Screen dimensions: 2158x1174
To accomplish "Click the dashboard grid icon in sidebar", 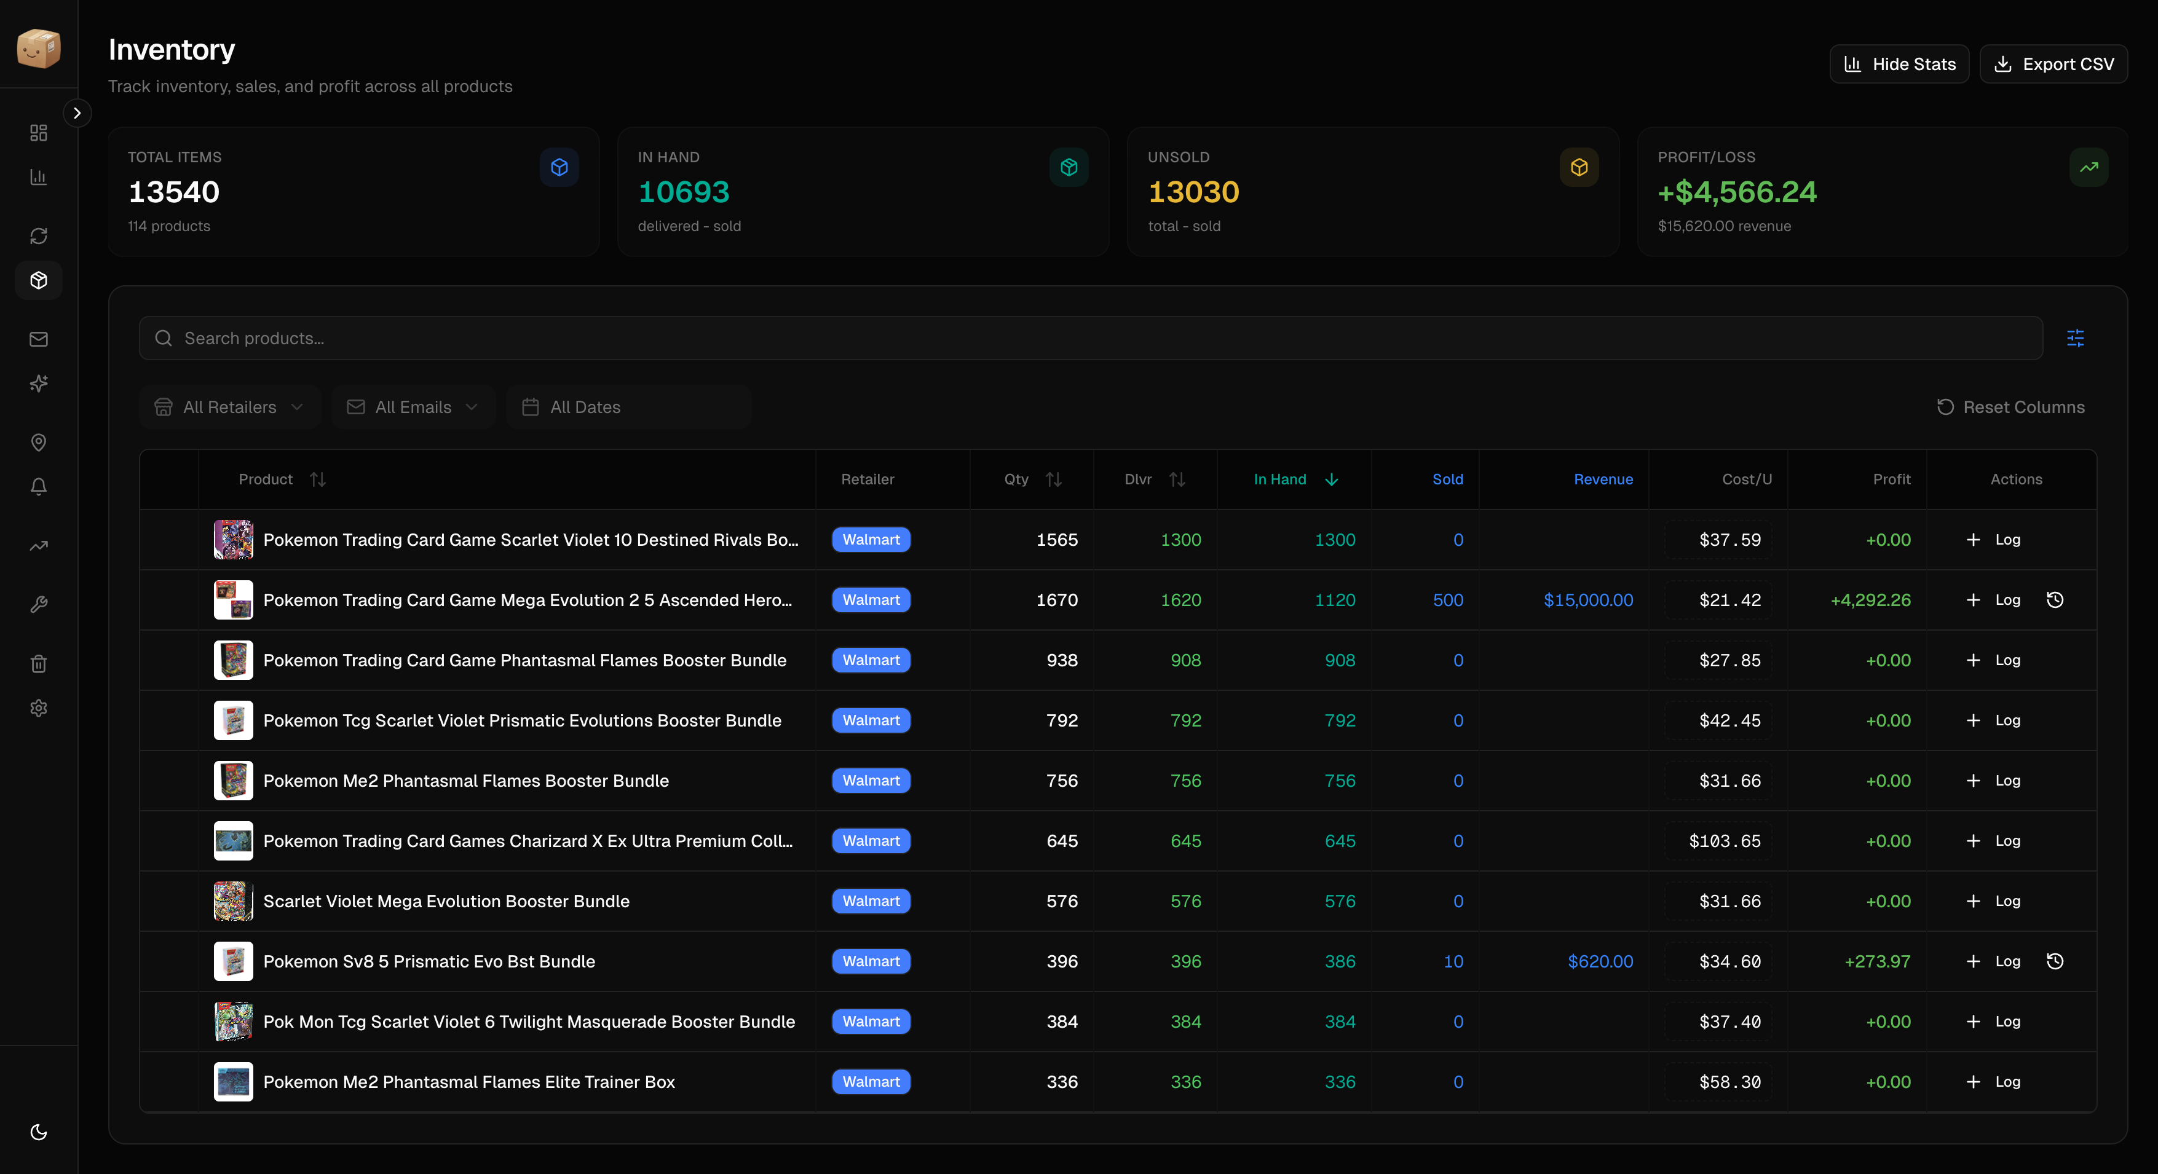I will [x=39, y=133].
